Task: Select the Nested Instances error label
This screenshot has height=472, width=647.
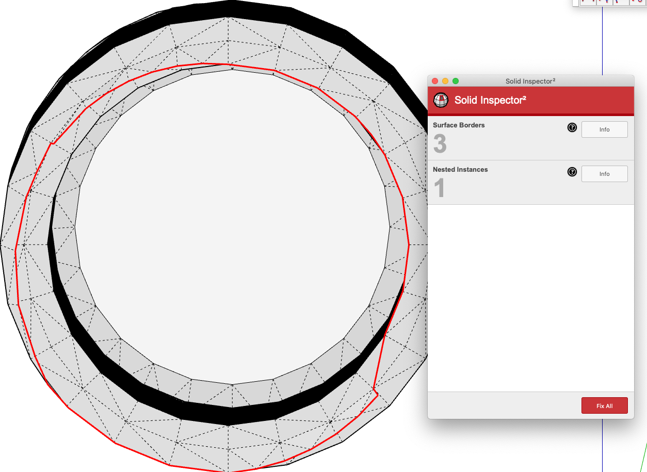Action: [x=460, y=169]
